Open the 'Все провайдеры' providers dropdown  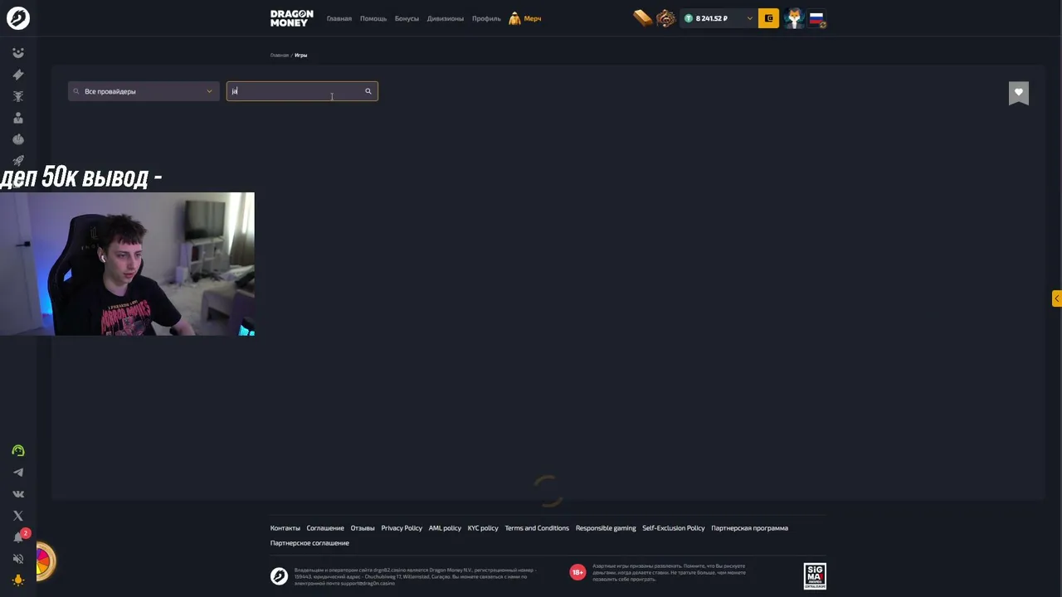click(x=144, y=91)
